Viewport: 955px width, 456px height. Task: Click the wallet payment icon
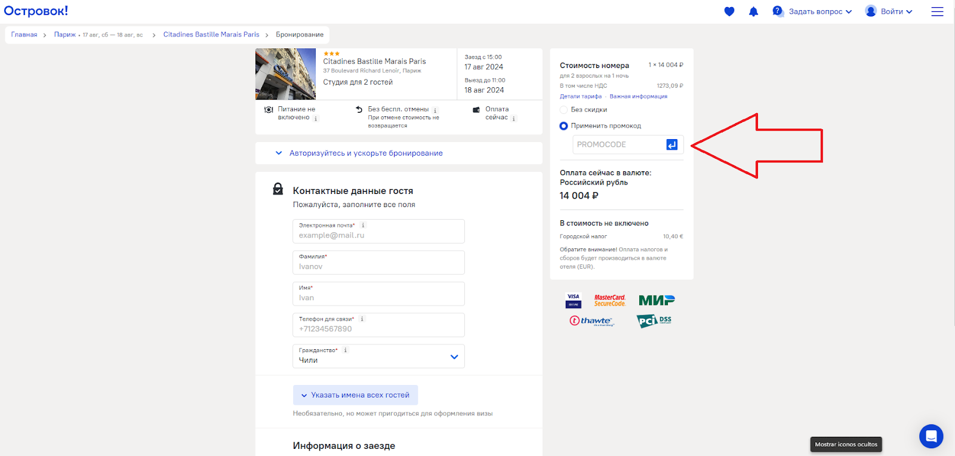476,110
